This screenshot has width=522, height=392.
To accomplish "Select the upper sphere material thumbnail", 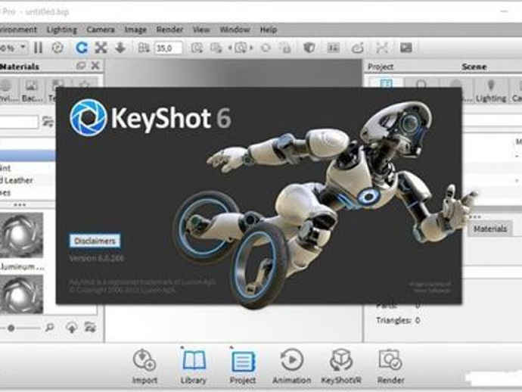I will tap(22, 235).
